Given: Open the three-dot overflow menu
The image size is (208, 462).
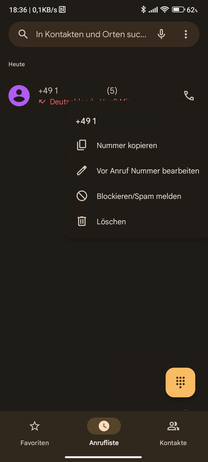Looking at the screenshot, I should coord(186,34).
